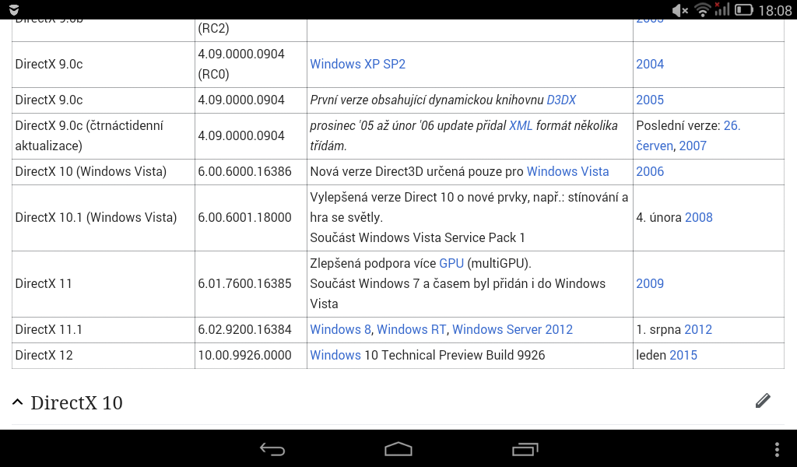Select the DirectX 12 table cell
Image resolution: width=797 pixels, height=467 pixels.
[x=104, y=355]
